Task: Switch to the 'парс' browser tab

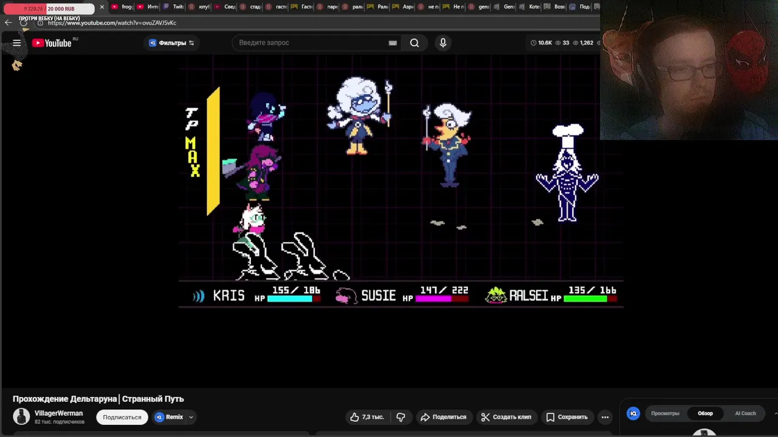Action: [x=328, y=7]
